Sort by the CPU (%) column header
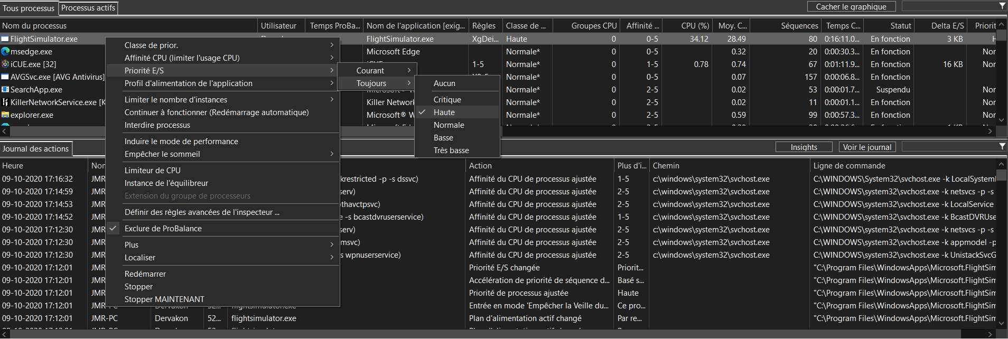Viewport: 1008px width, 339px height. 687,25
